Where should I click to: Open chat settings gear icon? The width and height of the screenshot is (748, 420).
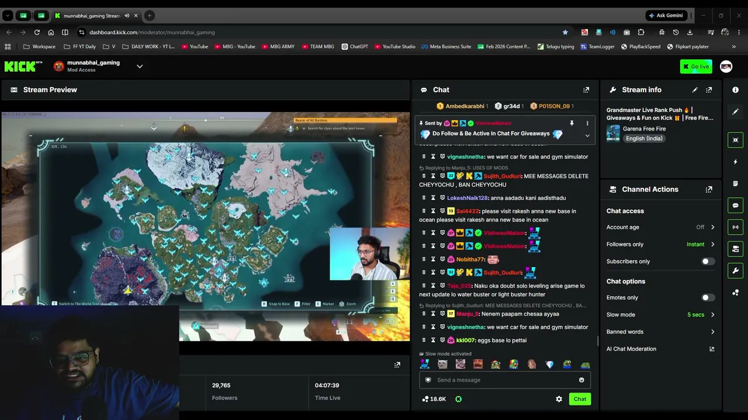point(559,399)
